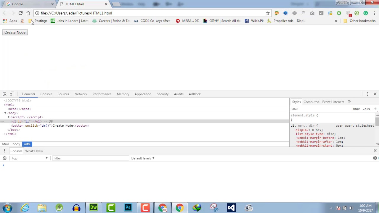Image resolution: width=379 pixels, height=213 pixels.
Task: Click the Styles filter input field
Action: click(x=320, y=109)
